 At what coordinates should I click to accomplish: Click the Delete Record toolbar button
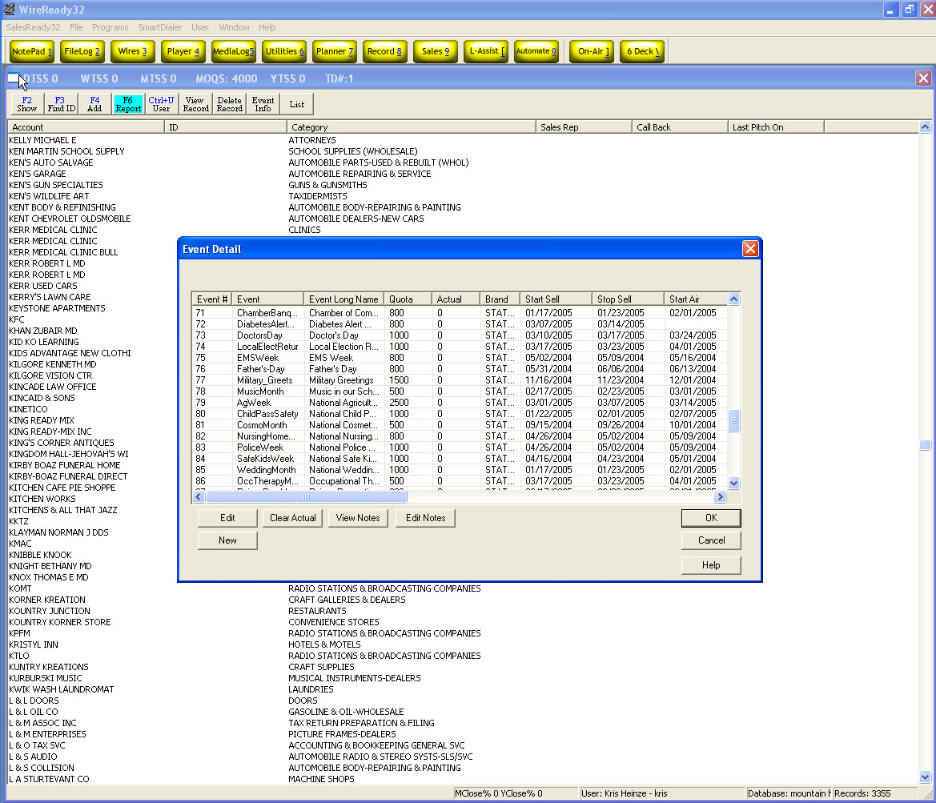[x=229, y=105]
